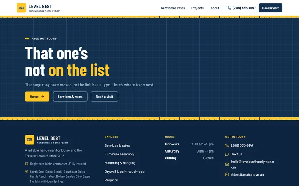The image size is (299, 186).
Task: Click 'Registered Idaho contractor · Fully insured' text
Action: point(58,164)
